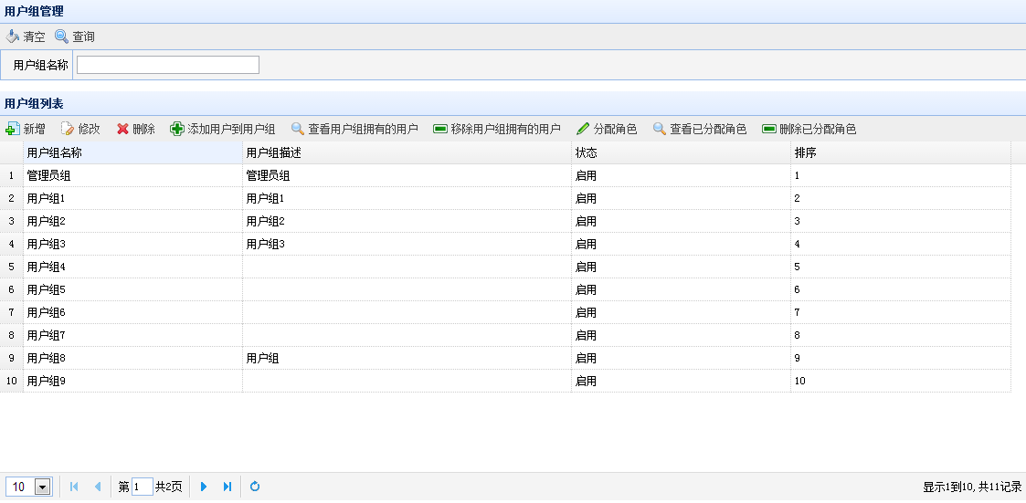Click 移除用户组拥有的用户 button text
Image resolution: width=1026 pixels, height=503 pixels.
506,129
